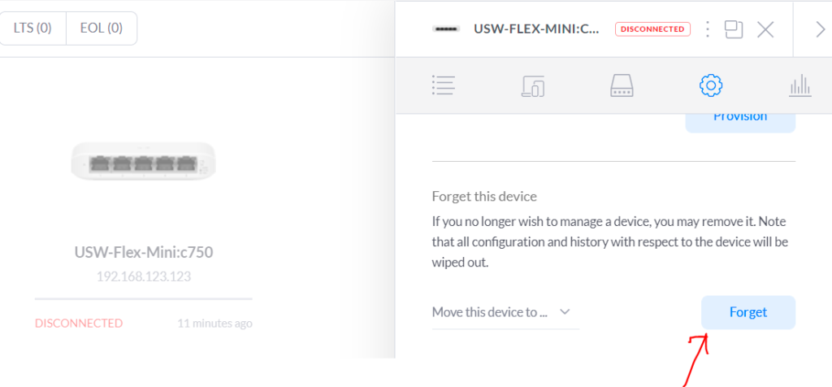The image size is (832, 387).
Task: Click the USW-Flex-Mini switch thumbnail image
Action: 143,161
